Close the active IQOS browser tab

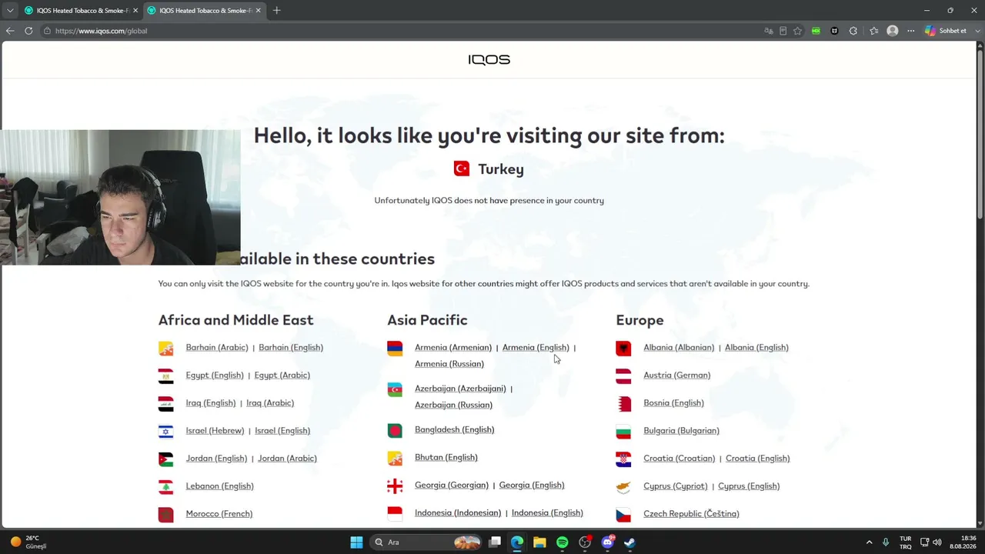[259, 11]
